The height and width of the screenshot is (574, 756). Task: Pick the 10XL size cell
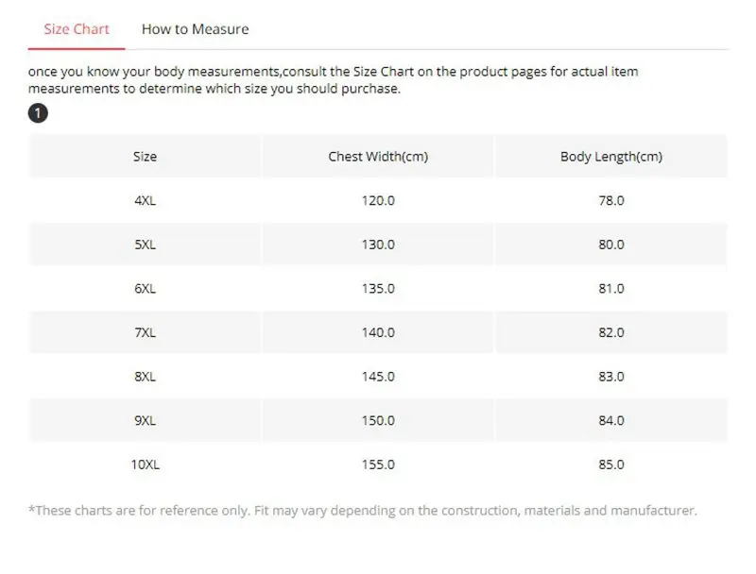click(145, 464)
